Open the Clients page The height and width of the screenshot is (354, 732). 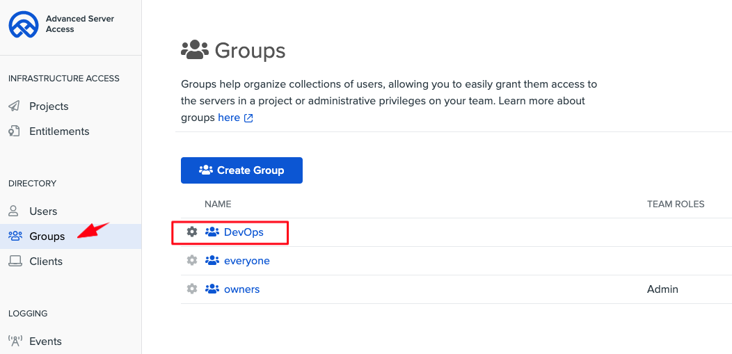coord(46,262)
